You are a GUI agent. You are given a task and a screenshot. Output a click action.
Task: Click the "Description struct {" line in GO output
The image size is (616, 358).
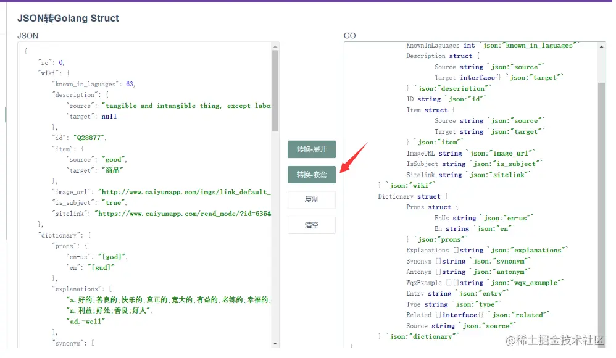click(443, 56)
